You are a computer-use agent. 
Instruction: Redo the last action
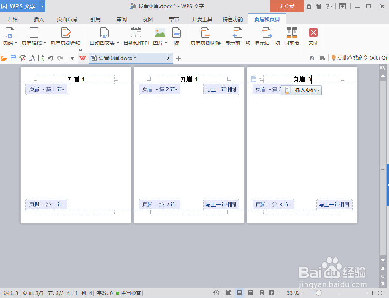tap(60, 58)
